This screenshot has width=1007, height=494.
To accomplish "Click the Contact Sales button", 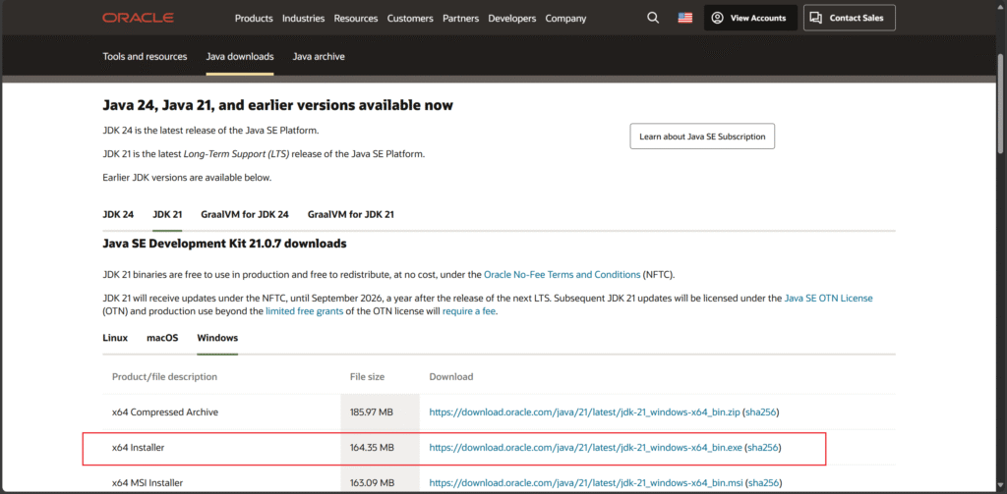I will pyautogui.click(x=849, y=18).
